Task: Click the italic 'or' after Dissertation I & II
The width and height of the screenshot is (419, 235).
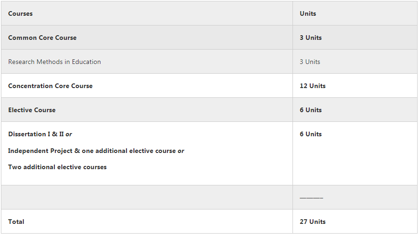Action: (69, 134)
